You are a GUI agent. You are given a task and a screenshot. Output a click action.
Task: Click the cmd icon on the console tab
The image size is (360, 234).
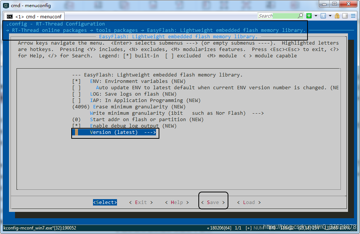tap(9, 16)
